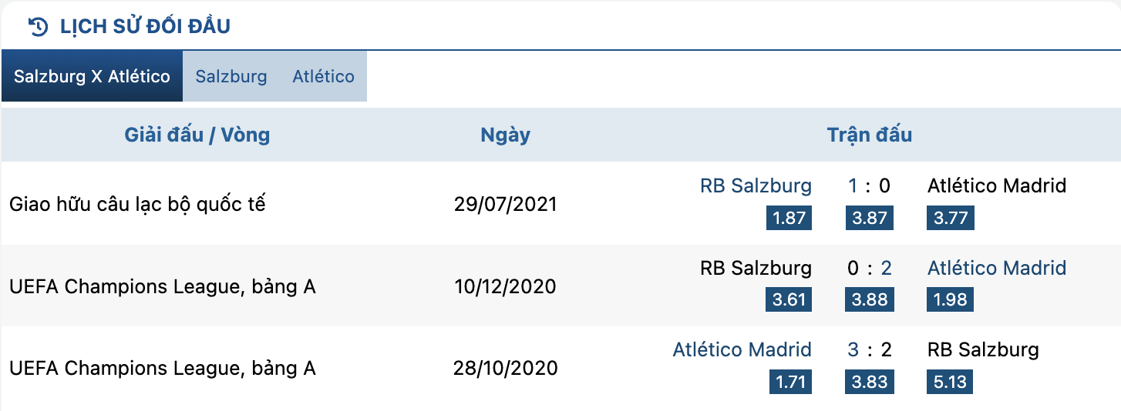Screen dimensions: 1121x411
Task: Click the history clock icon beside LỊCH SỬ ĐỐI ĐẦU
Action: pyautogui.click(x=38, y=27)
